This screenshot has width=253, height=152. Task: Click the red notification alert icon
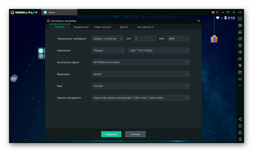(213, 12)
